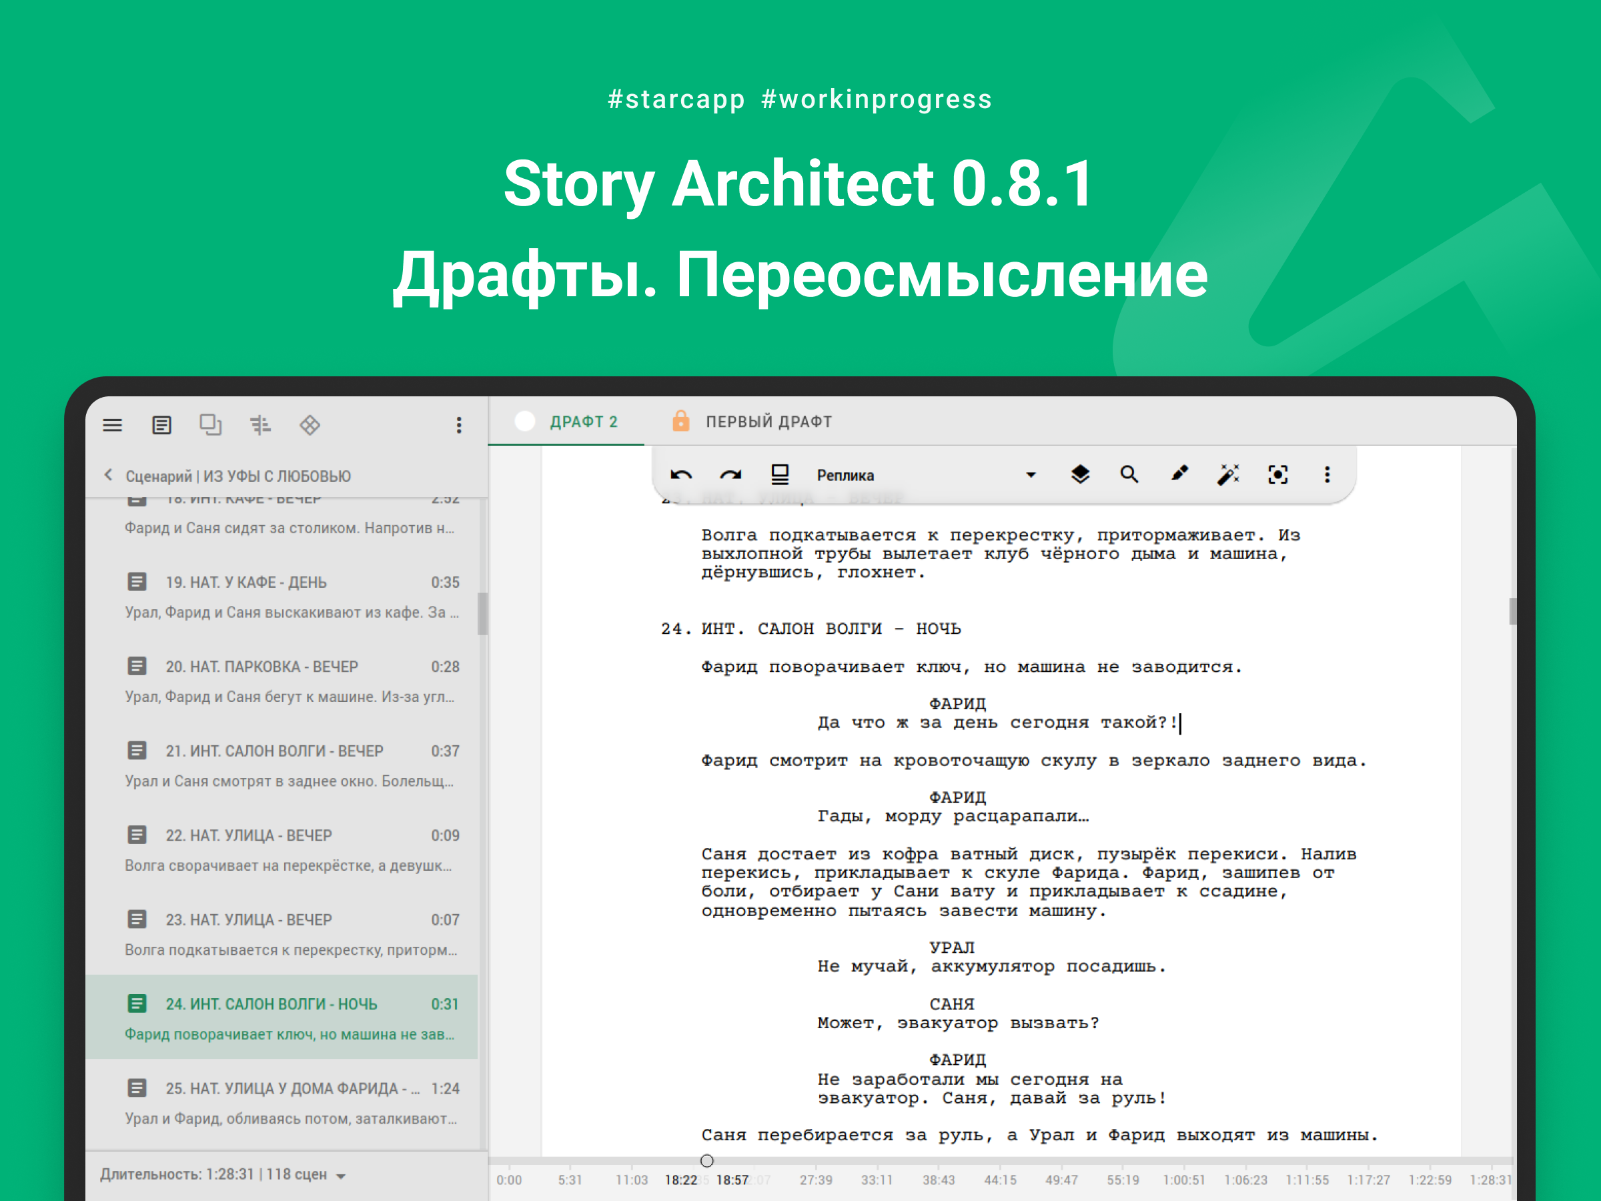Click the undo arrow in editor toolbar

point(681,475)
